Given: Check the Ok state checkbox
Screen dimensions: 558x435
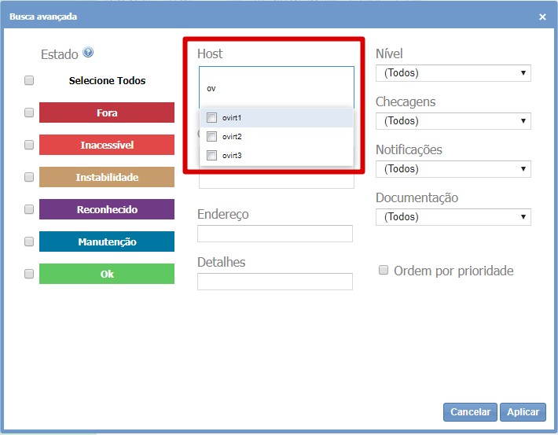Looking at the screenshot, I should [29, 274].
